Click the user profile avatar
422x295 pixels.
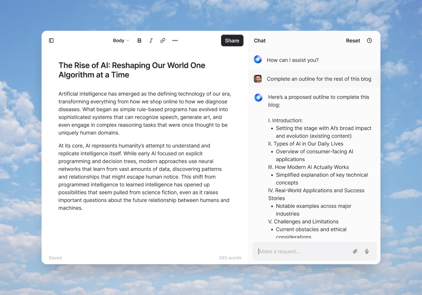258,79
